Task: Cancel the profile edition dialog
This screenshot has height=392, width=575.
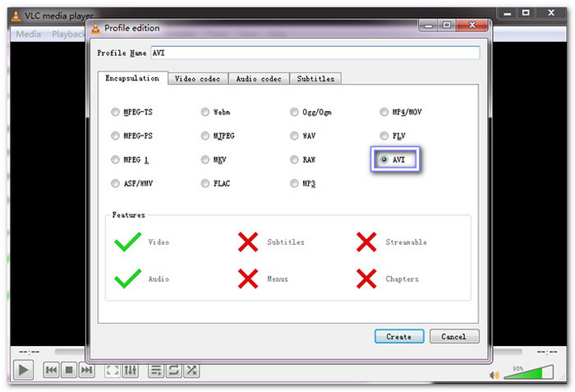Action: (x=453, y=336)
